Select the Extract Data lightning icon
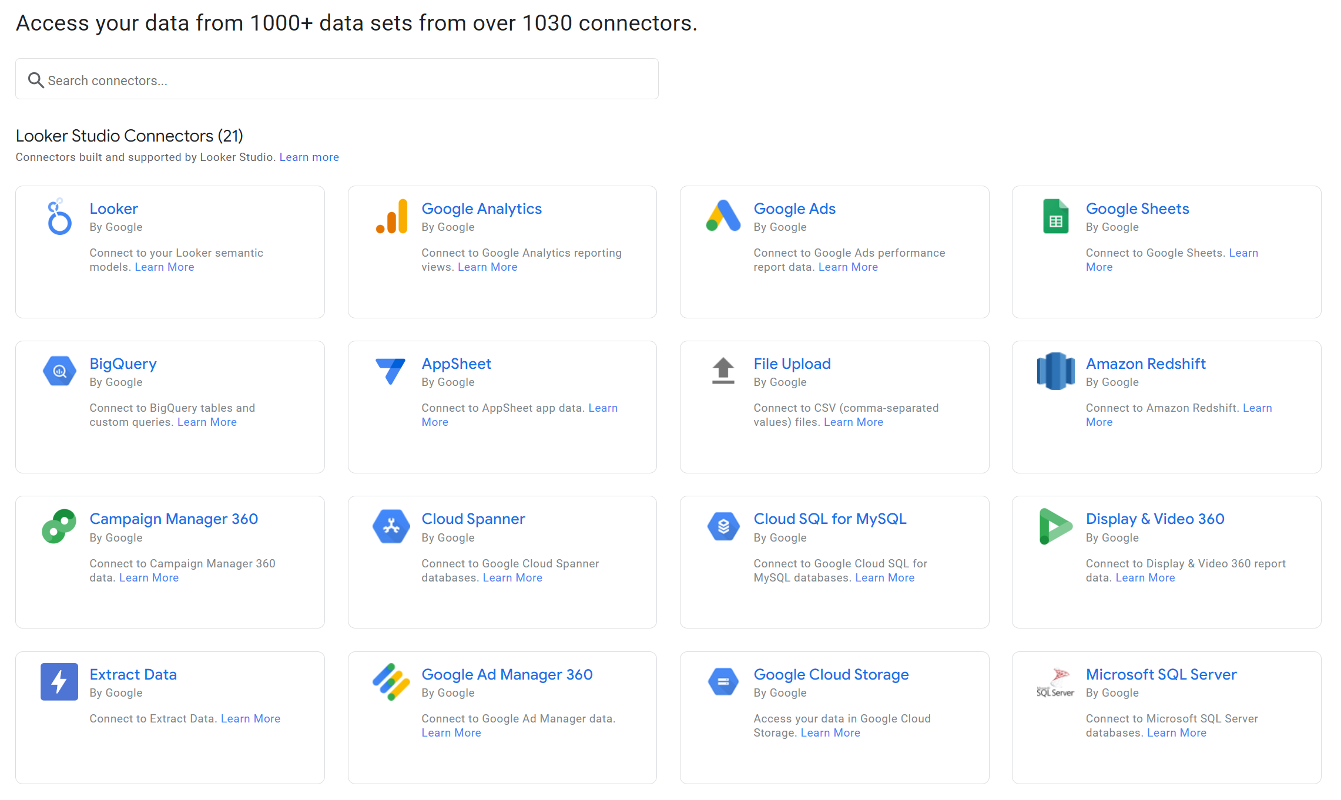The image size is (1341, 800). [x=59, y=681]
